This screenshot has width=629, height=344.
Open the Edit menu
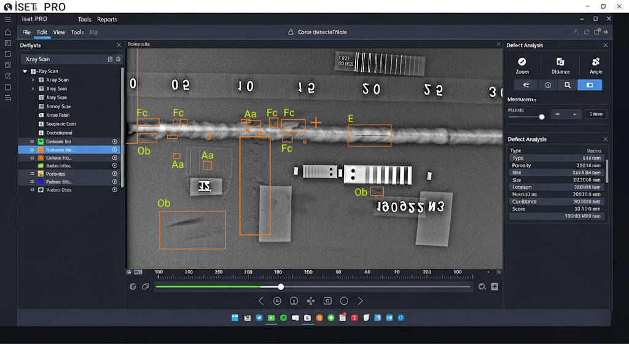(x=42, y=32)
